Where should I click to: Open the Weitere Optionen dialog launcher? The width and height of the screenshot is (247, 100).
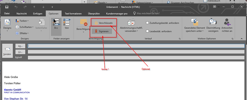coord(232,39)
